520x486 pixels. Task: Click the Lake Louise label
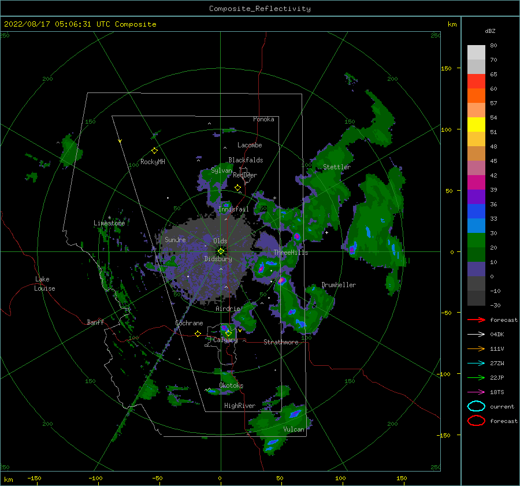tap(44, 284)
